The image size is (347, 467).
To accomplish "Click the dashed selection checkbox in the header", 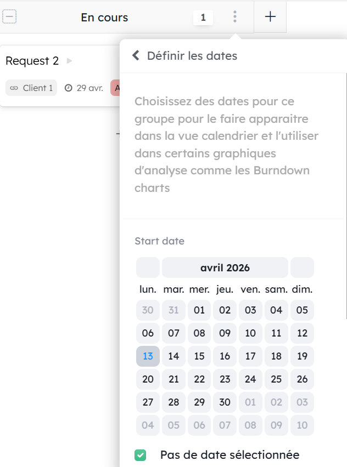I will tap(10, 16).
